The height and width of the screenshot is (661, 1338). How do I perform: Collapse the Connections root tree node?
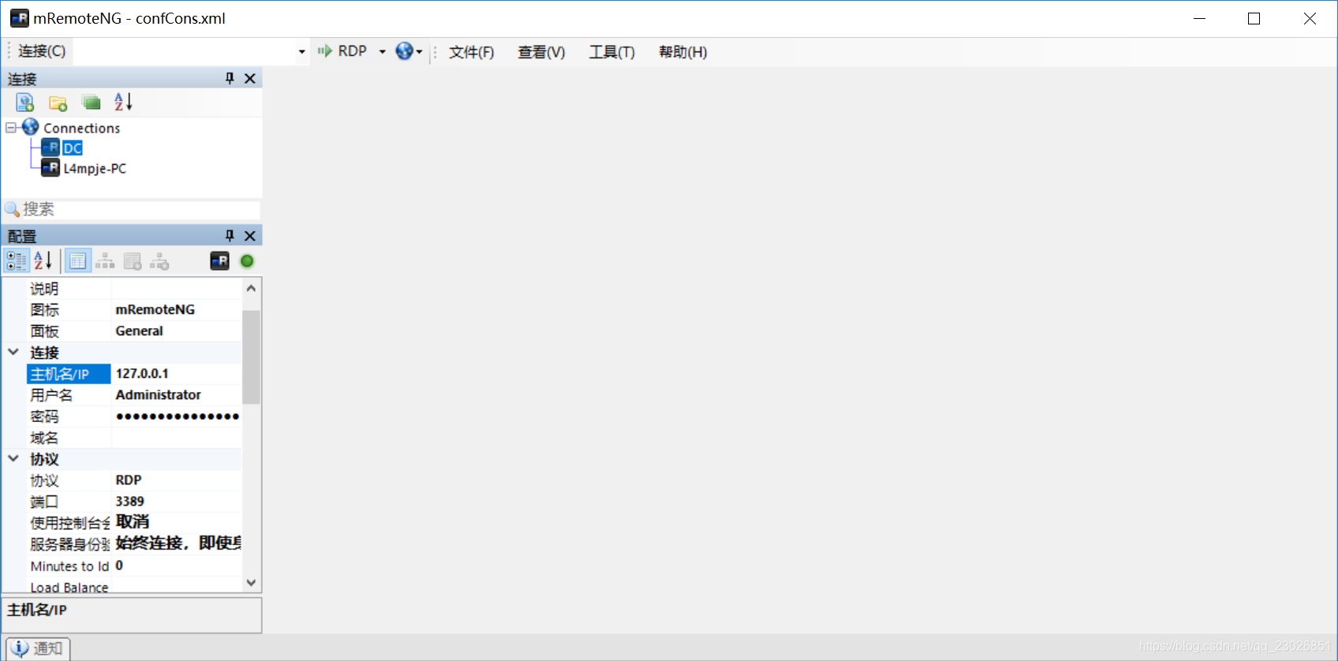(x=11, y=127)
